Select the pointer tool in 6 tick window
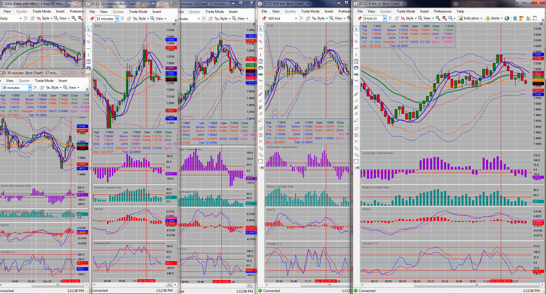Image resolution: width=546 pixels, height=294 pixels. coord(356,29)
